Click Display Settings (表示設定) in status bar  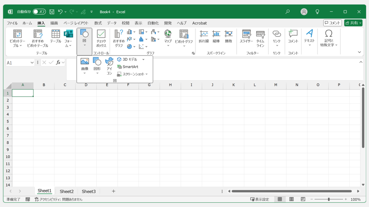[259, 199]
